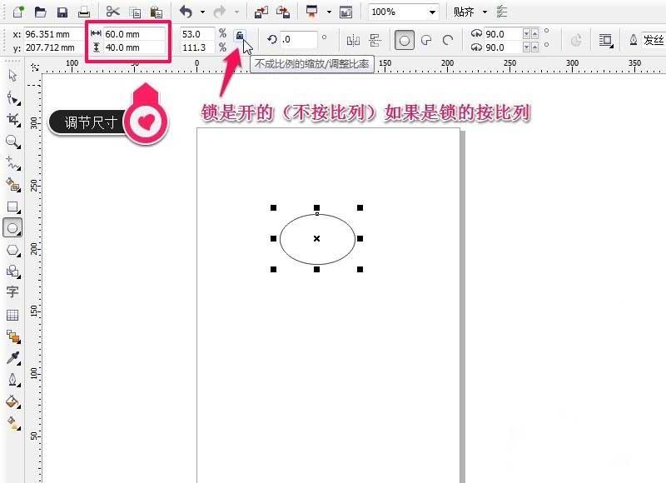Select the Blend interactive tool

point(13,336)
